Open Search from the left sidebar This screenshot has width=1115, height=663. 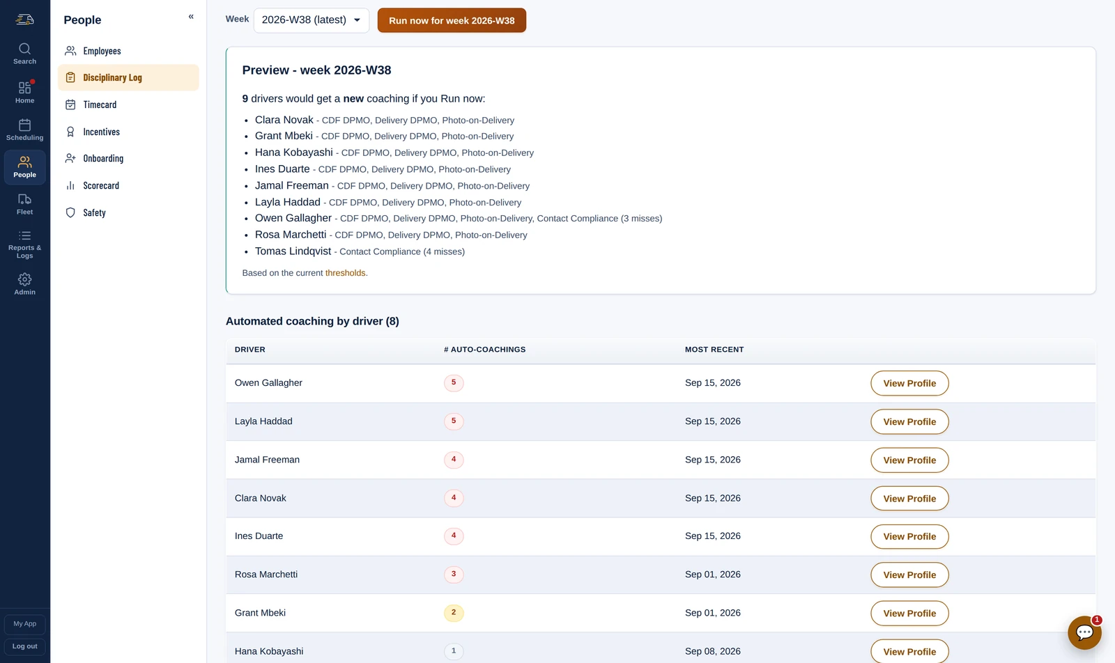coord(24,54)
